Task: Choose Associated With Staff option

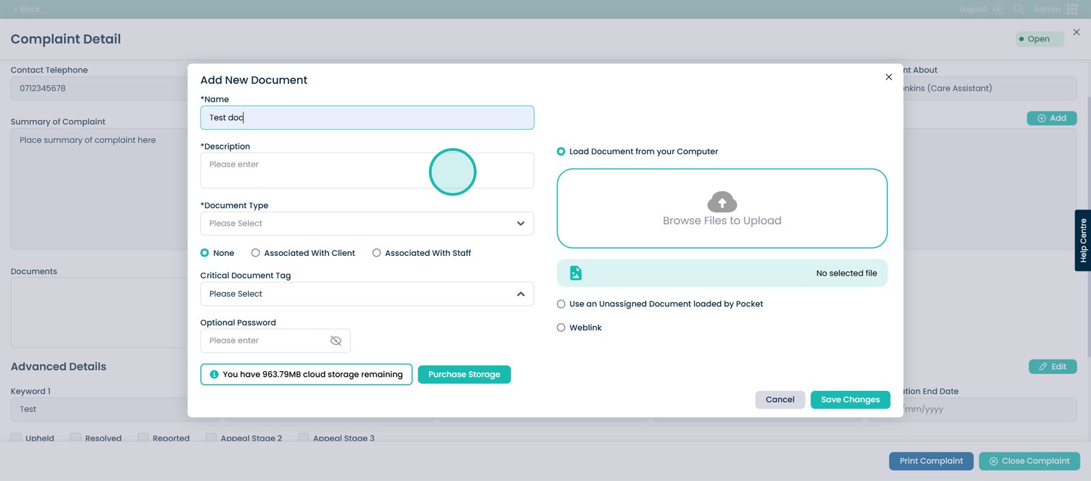Action: (376, 253)
